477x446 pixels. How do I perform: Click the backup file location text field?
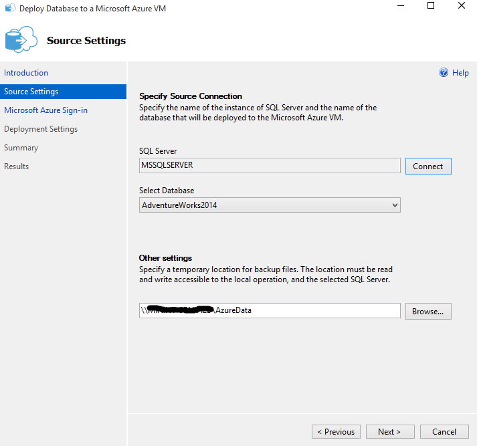point(269,311)
